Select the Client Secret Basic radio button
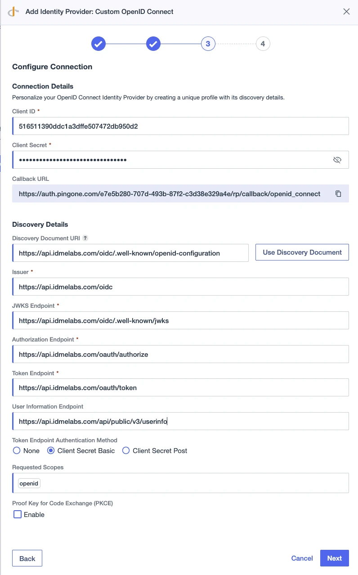Image resolution: width=358 pixels, height=575 pixels. point(50,450)
